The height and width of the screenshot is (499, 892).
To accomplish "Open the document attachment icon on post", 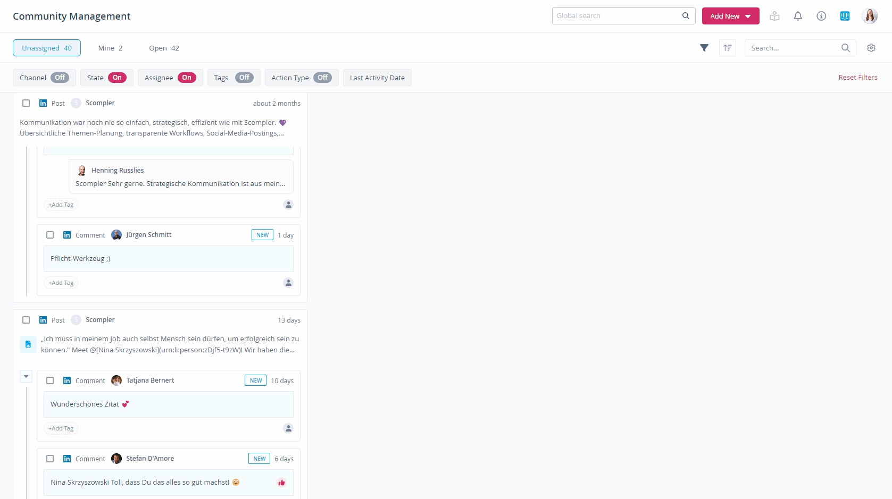I will 28,344.
